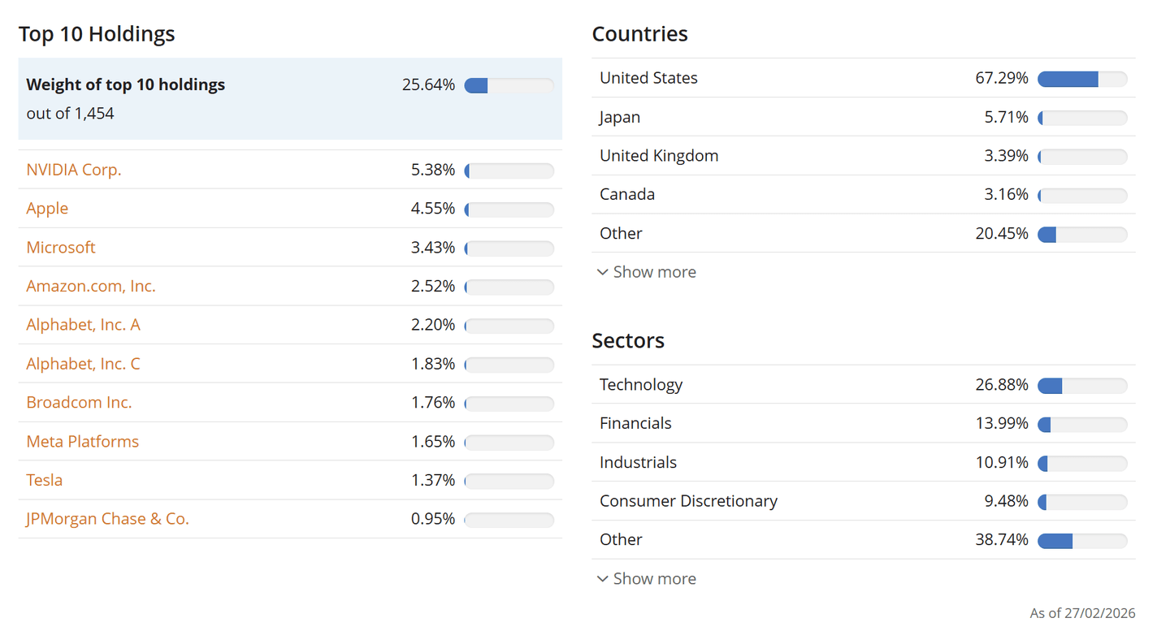Click the United States weight bar

tap(1082, 79)
